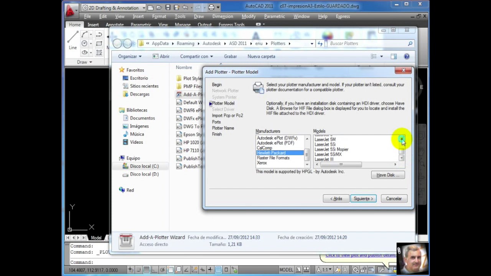
Task: Select LaserJet 5Si Mopier in Models list
Action: [331, 149]
